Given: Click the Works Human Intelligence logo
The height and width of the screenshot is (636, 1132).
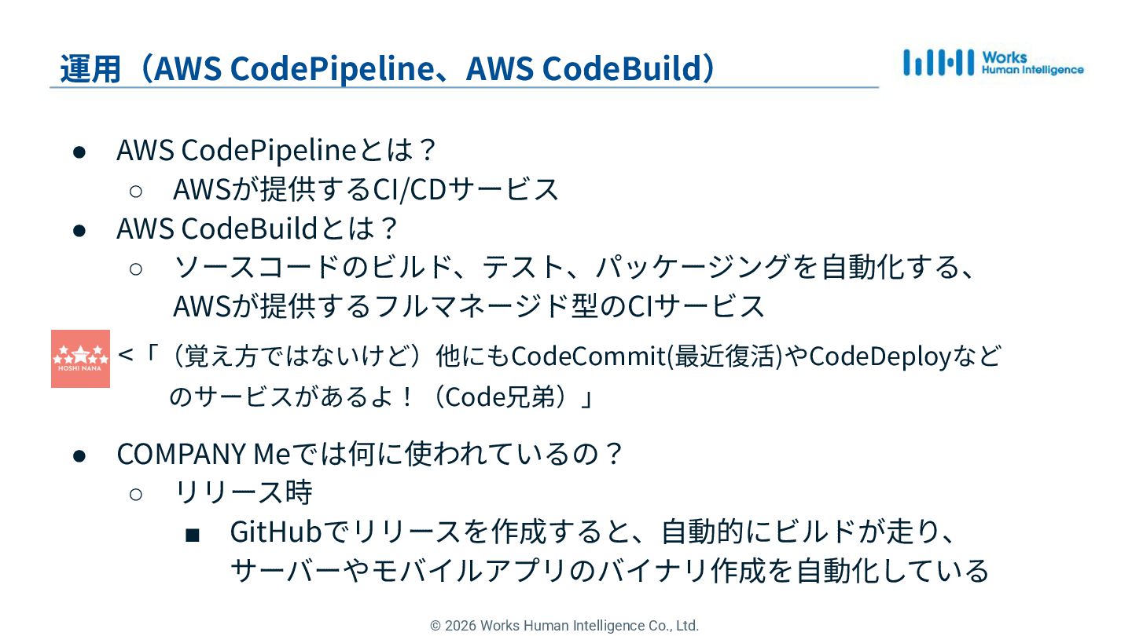Looking at the screenshot, I should click(x=993, y=63).
